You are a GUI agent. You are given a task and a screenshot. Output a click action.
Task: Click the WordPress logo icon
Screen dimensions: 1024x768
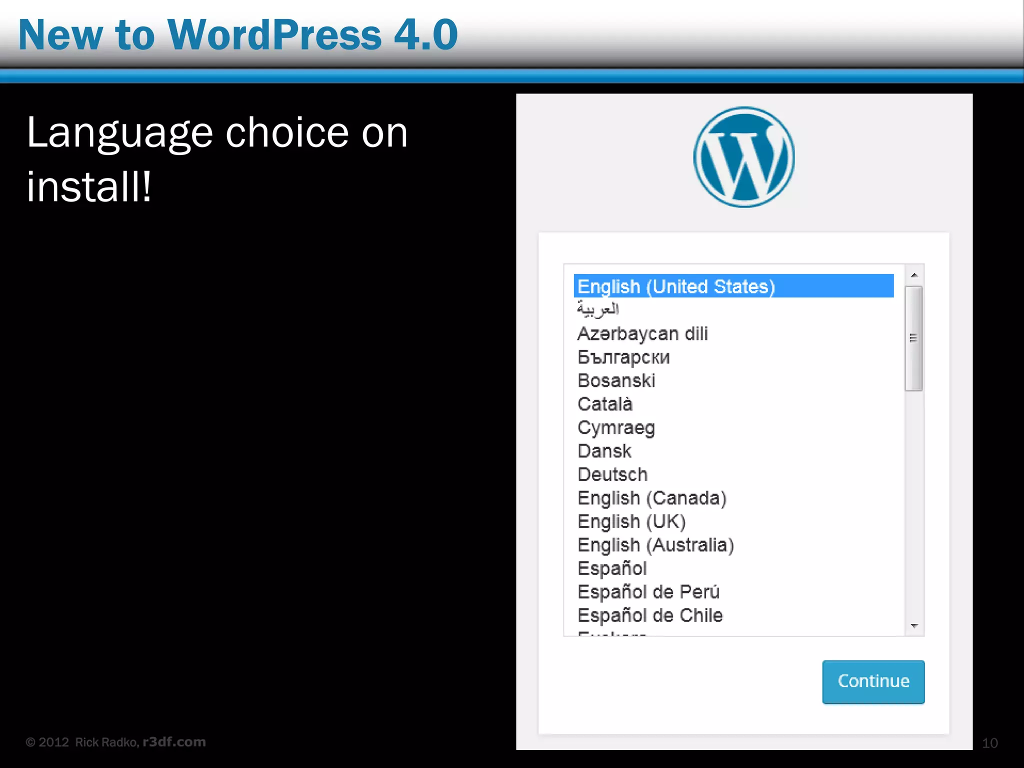744,157
